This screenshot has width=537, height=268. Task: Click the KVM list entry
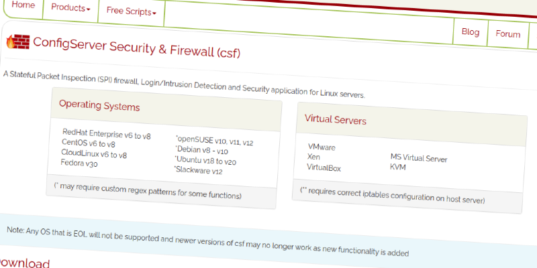tap(397, 167)
